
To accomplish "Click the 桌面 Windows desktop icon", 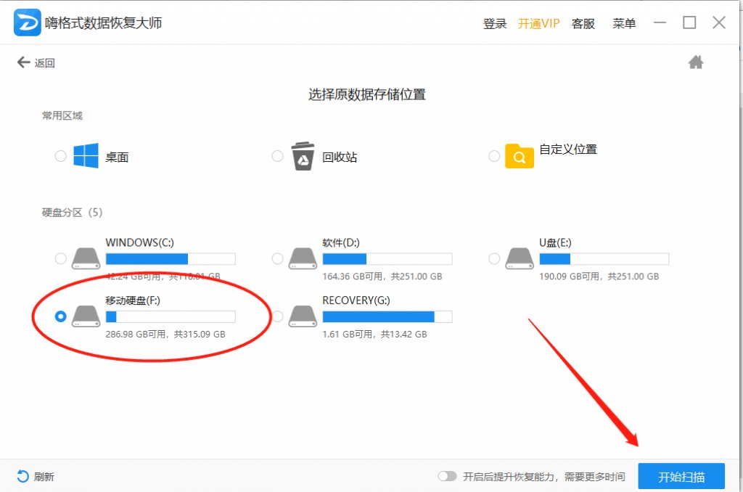I will point(87,155).
